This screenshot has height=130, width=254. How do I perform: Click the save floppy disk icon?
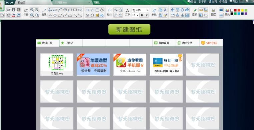tap(14, 10)
